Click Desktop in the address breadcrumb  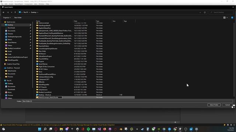34,12
